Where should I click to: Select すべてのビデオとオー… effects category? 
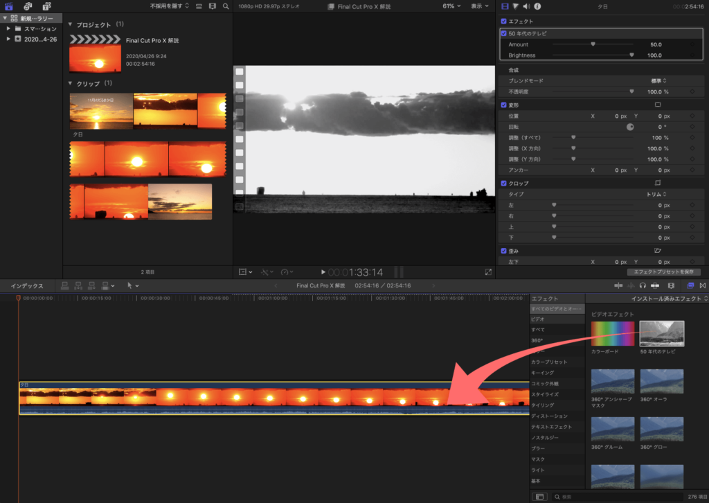557,309
